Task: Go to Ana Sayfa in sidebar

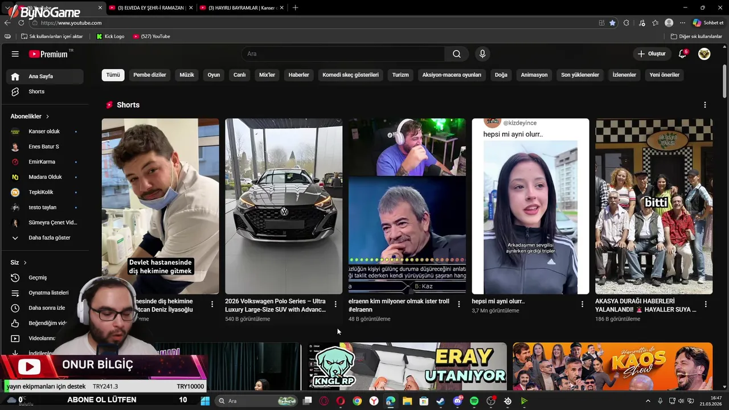Action: [x=44, y=76]
